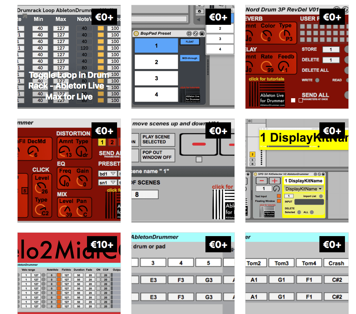Click the Import List round button
Screen dimensions: 356x314
(x=321, y=196)
